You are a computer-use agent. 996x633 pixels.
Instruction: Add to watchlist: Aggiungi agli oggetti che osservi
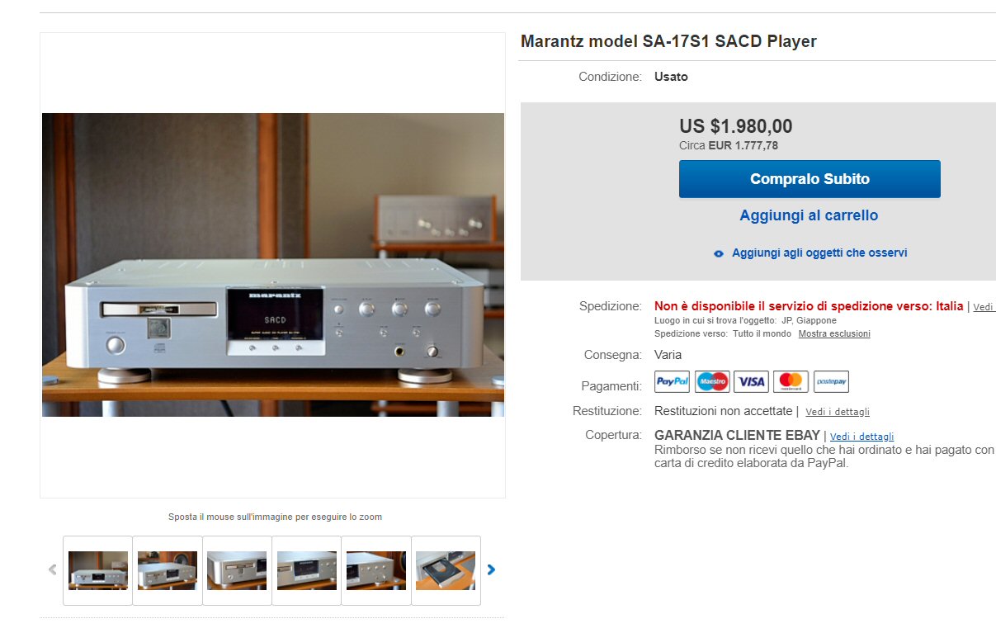[x=819, y=253]
